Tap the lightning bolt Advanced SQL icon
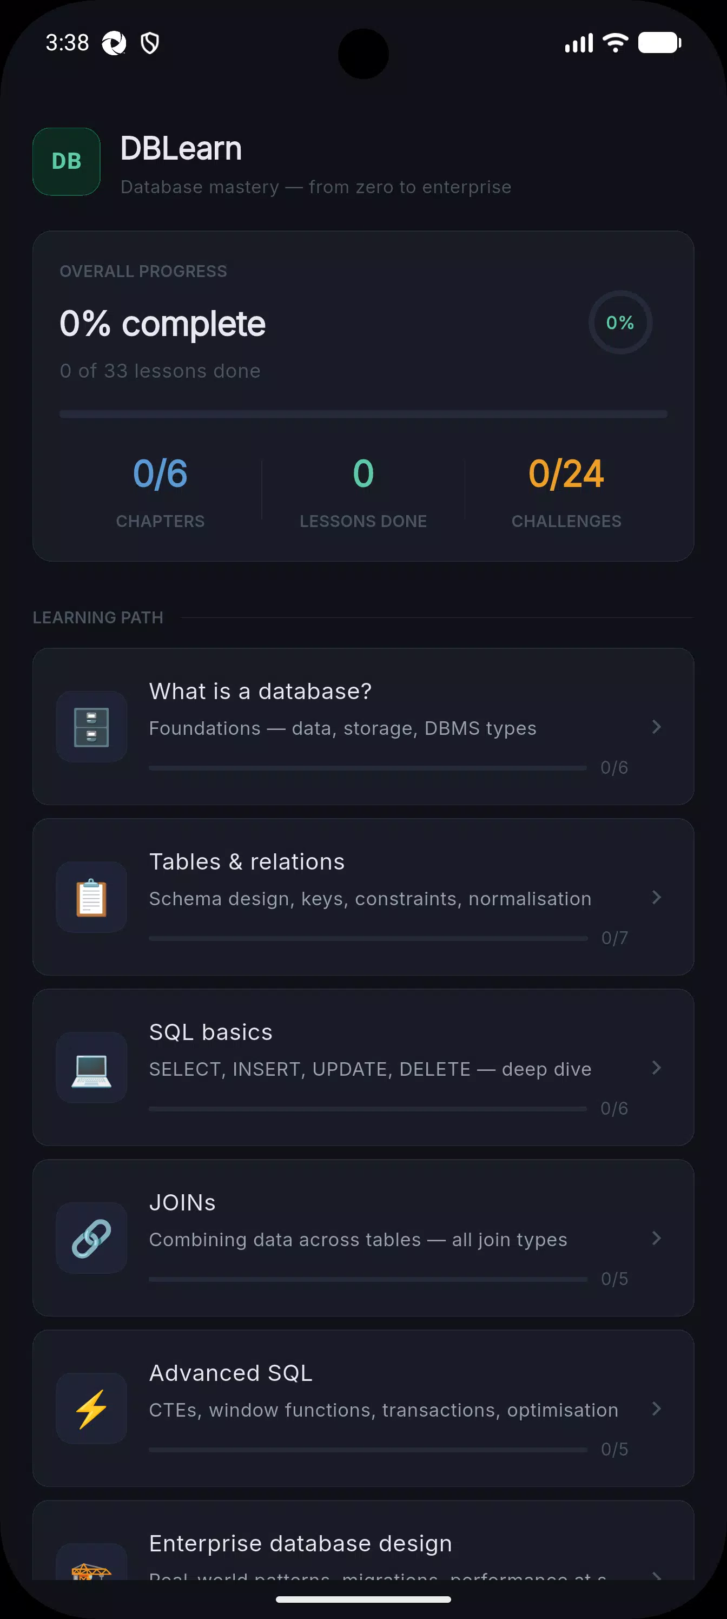 (x=92, y=1408)
